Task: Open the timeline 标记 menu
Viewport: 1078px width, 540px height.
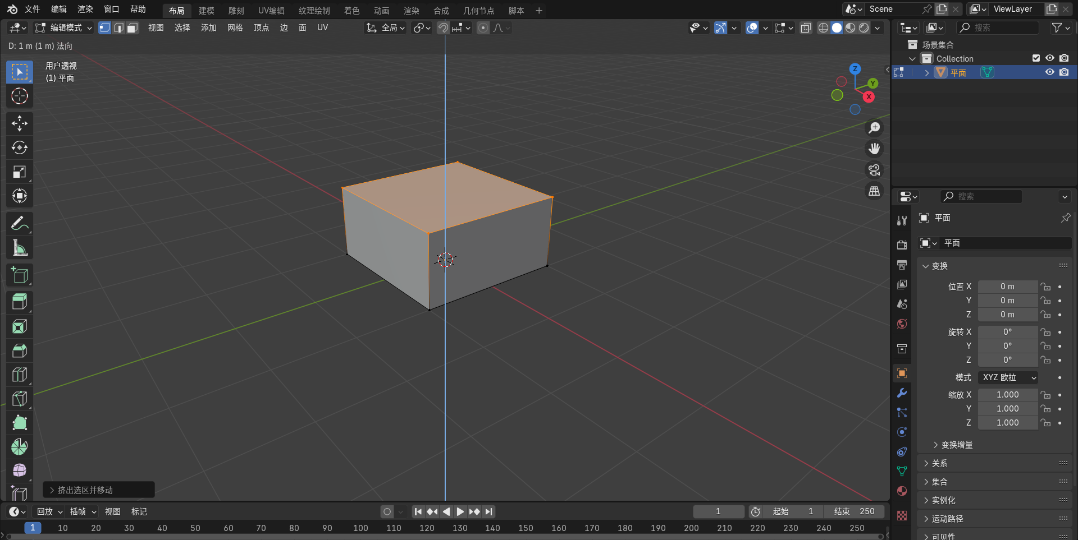Action: [x=139, y=511]
